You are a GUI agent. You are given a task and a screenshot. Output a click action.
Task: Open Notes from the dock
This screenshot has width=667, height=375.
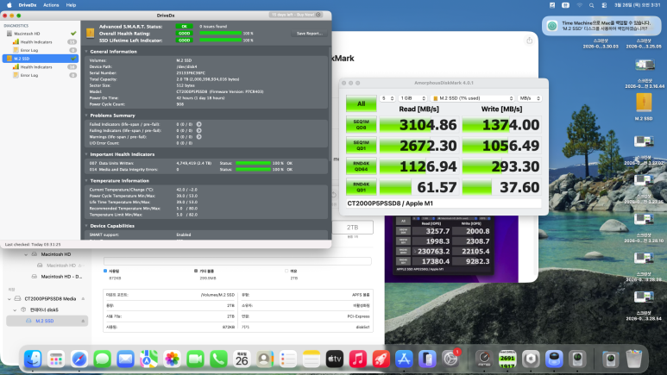coord(311,359)
